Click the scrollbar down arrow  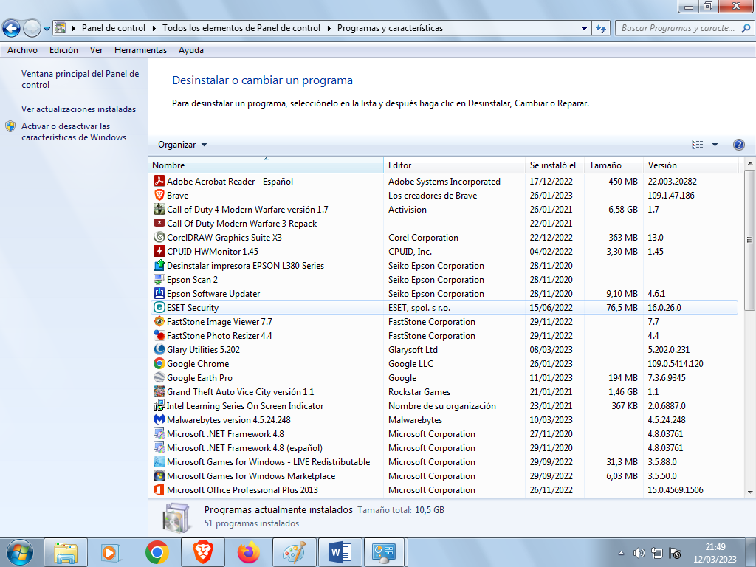coord(750,492)
